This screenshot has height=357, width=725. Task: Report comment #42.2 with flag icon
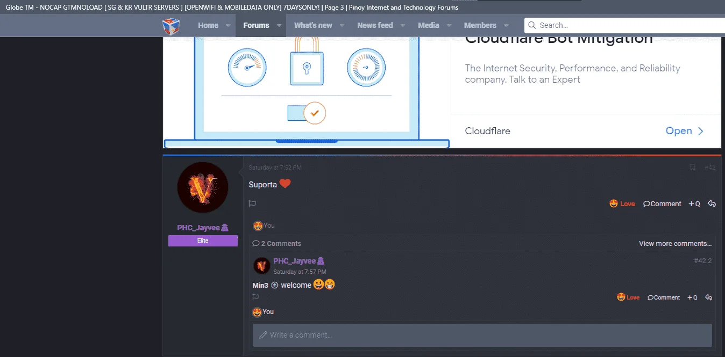pyautogui.click(x=255, y=297)
